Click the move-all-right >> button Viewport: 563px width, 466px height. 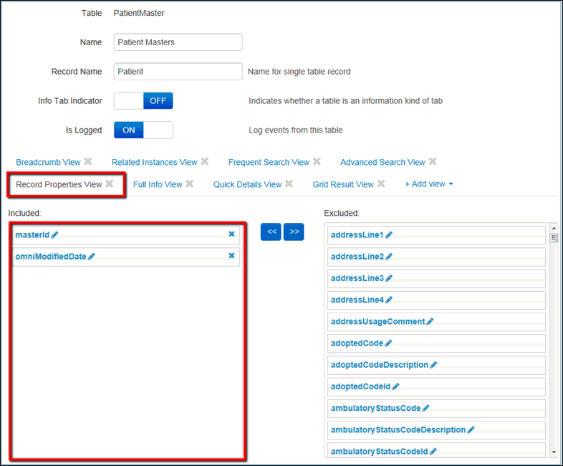tap(294, 232)
